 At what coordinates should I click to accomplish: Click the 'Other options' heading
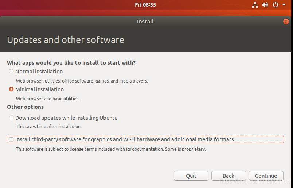point(26,107)
